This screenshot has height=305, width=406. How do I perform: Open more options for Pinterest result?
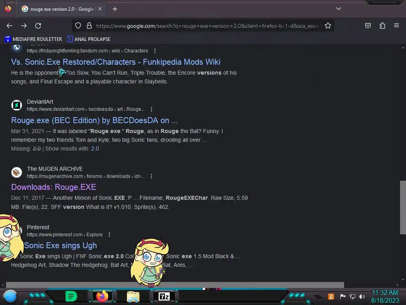pos(109,235)
